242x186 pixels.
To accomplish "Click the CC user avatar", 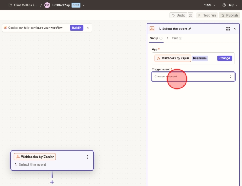I will point(47,5).
